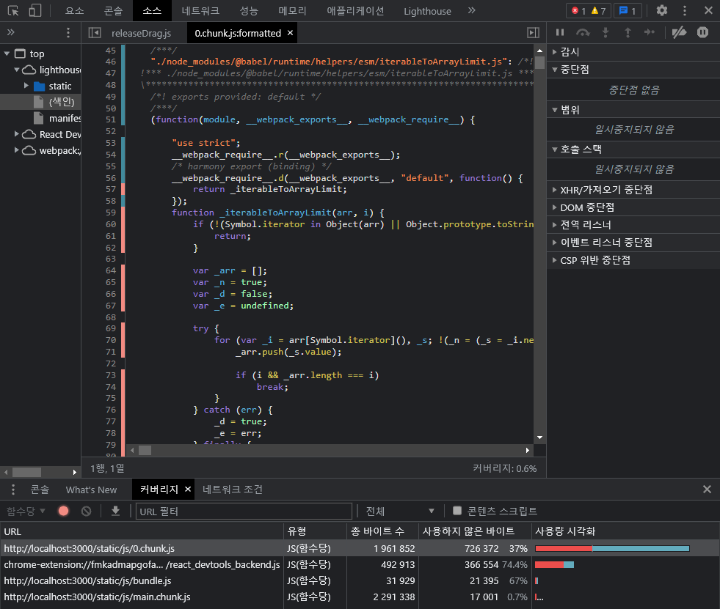The image size is (720, 609).
Task: Deactivate all breakpoints
Action: (x=679, y=32)
